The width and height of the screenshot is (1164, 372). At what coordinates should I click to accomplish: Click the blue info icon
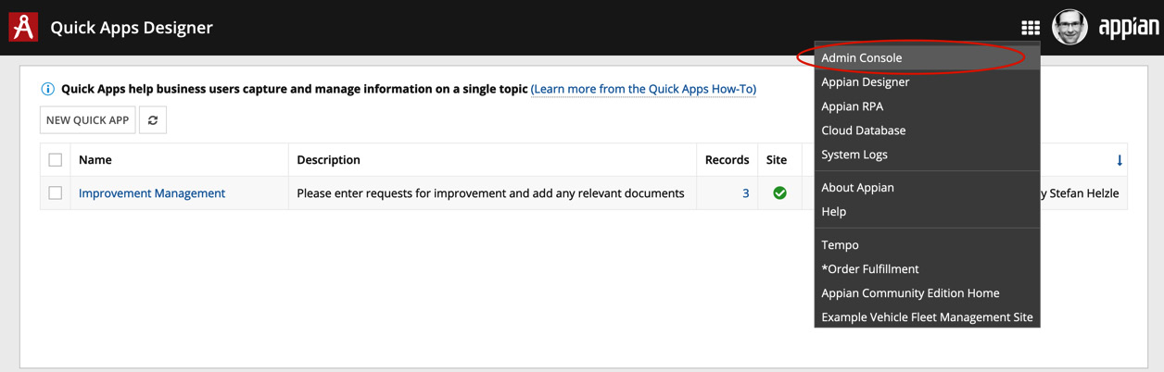tap(48, 89)
